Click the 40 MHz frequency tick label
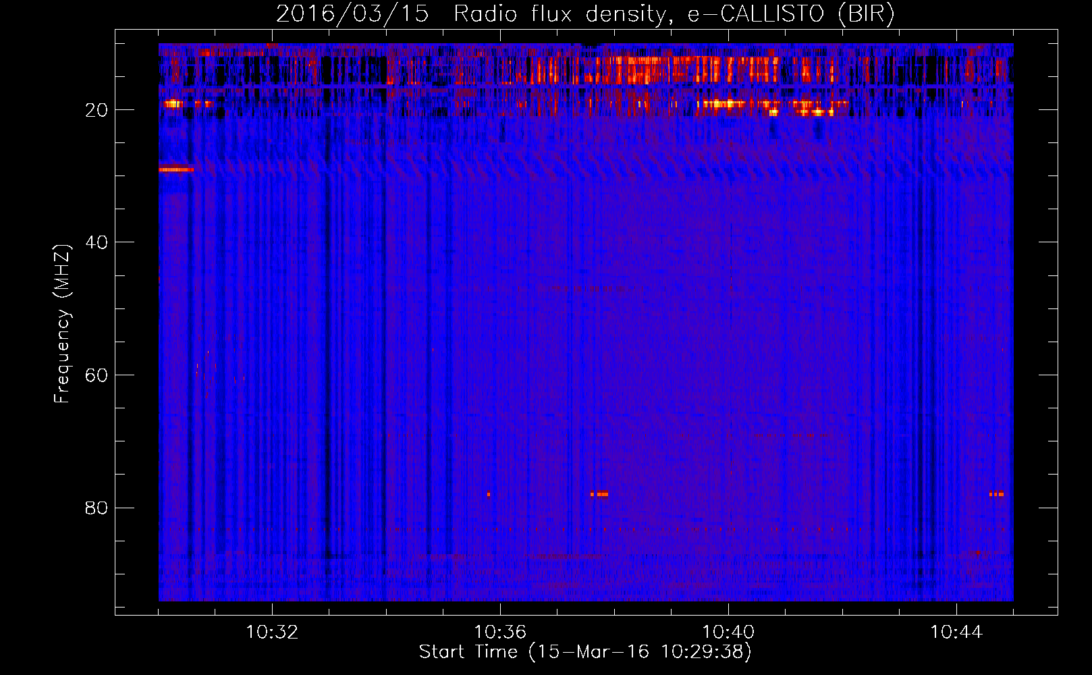The width and height of the screenshot is (1092, 675). tap(97, 242)
